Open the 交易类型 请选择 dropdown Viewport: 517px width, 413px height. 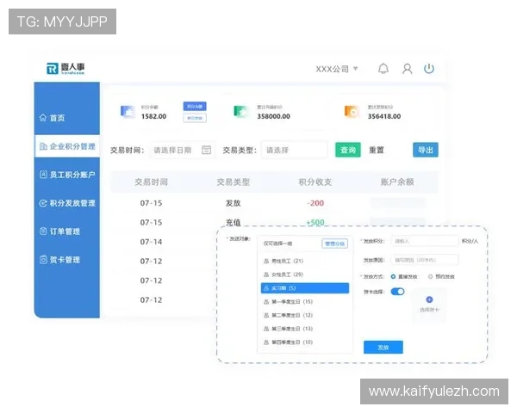tap(295, 151)
